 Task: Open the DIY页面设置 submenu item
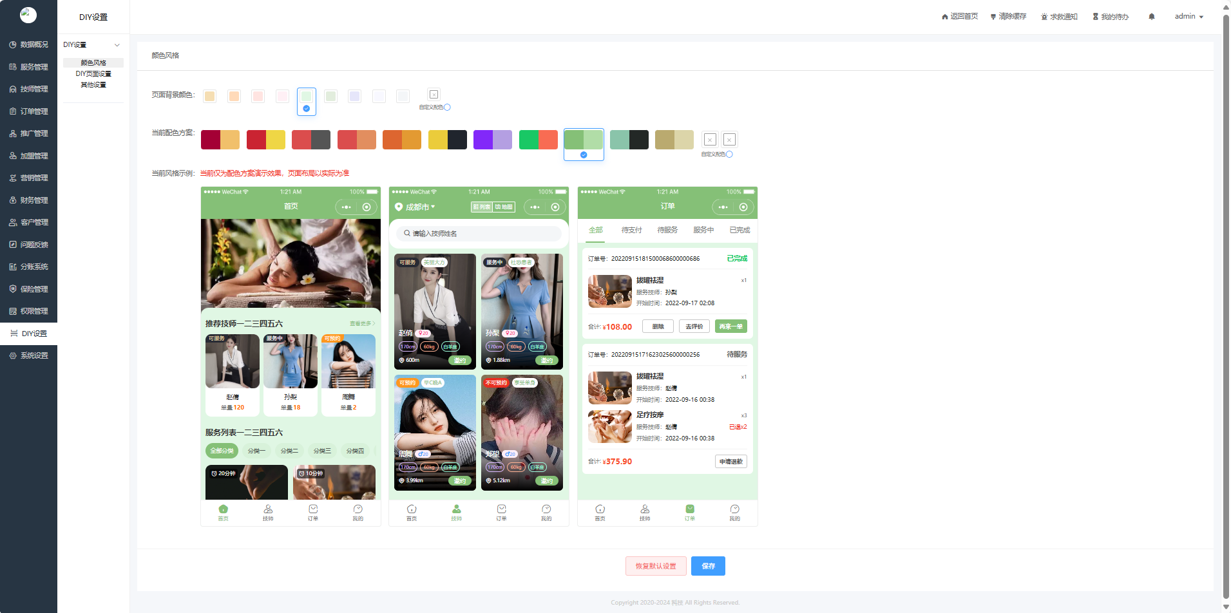(x=93, y=74)
